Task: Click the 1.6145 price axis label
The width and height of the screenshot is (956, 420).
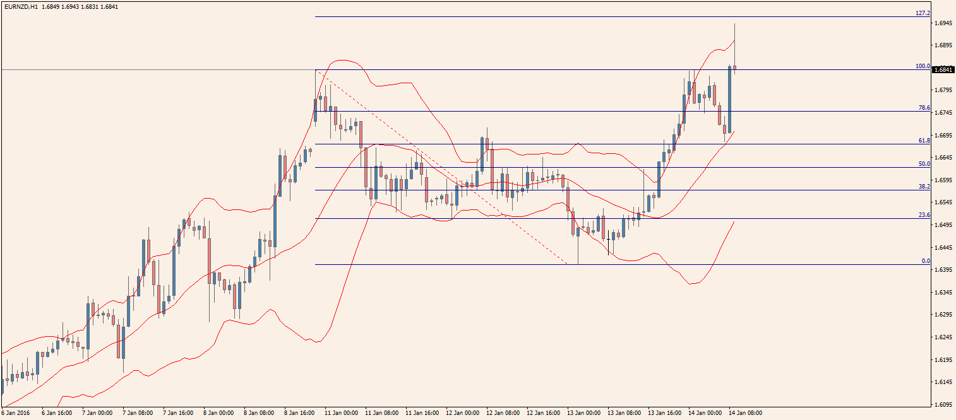Action: pyautogui.click(x=944, y=382)
